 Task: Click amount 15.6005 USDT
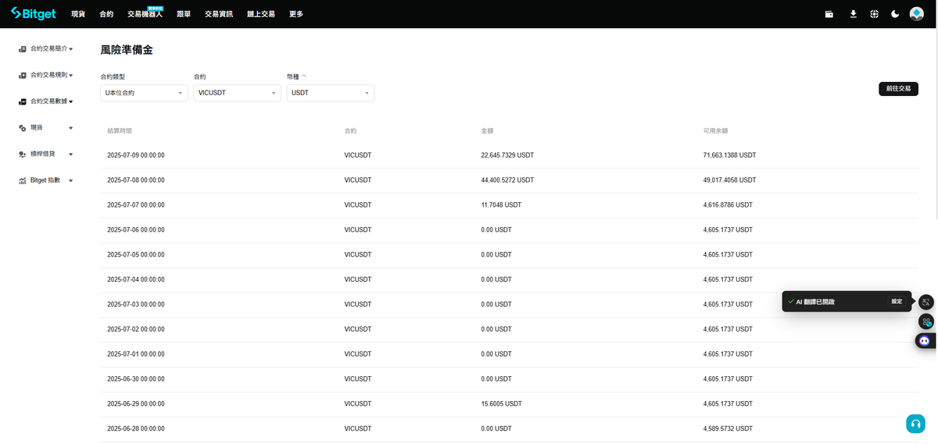[x=501, y=404]
